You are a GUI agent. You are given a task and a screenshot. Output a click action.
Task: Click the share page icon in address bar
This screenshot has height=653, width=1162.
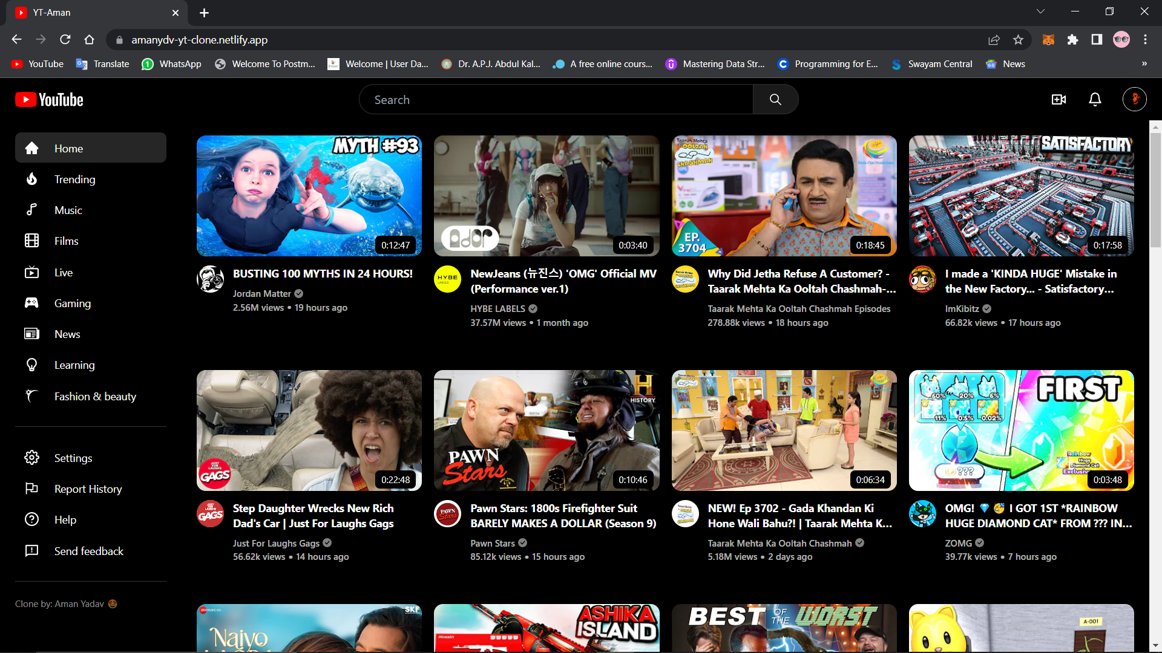tap(994, 40)
